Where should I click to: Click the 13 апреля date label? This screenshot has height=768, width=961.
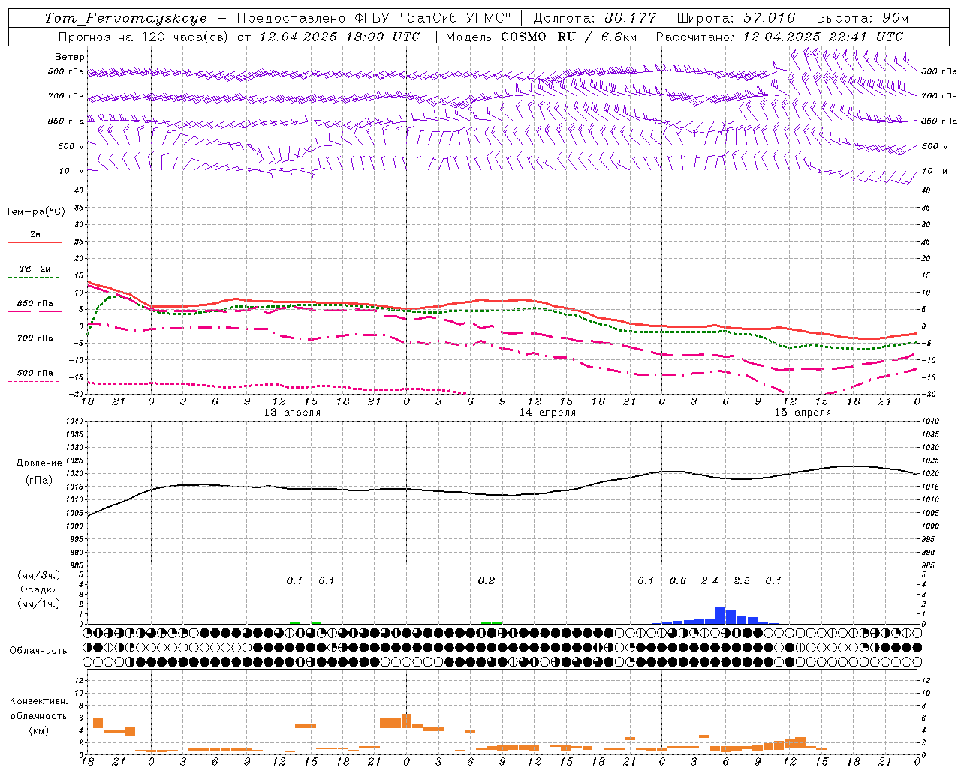pyautogui.click(x=292, y=412)
